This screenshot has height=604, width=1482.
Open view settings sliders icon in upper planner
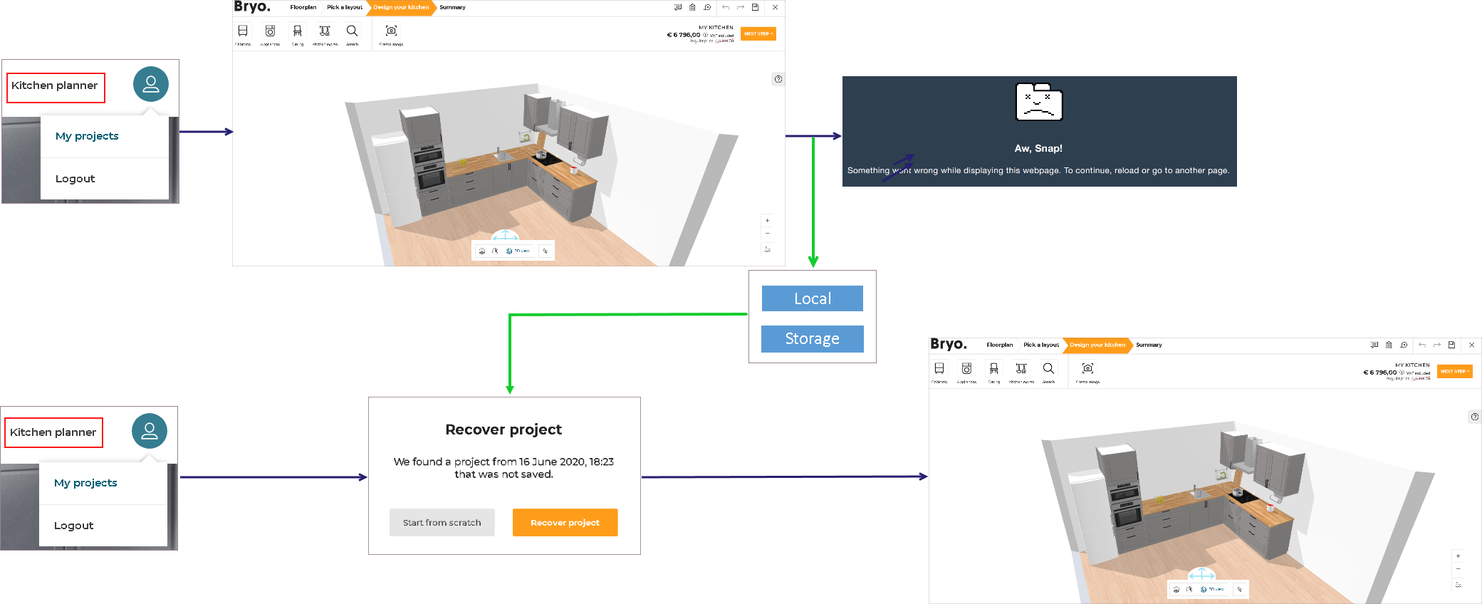(767, 249)
